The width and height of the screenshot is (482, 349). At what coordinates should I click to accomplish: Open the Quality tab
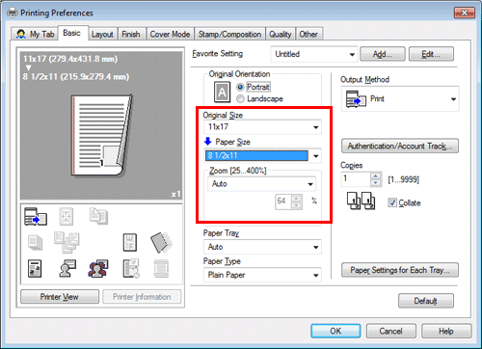[x=281, y=34]
